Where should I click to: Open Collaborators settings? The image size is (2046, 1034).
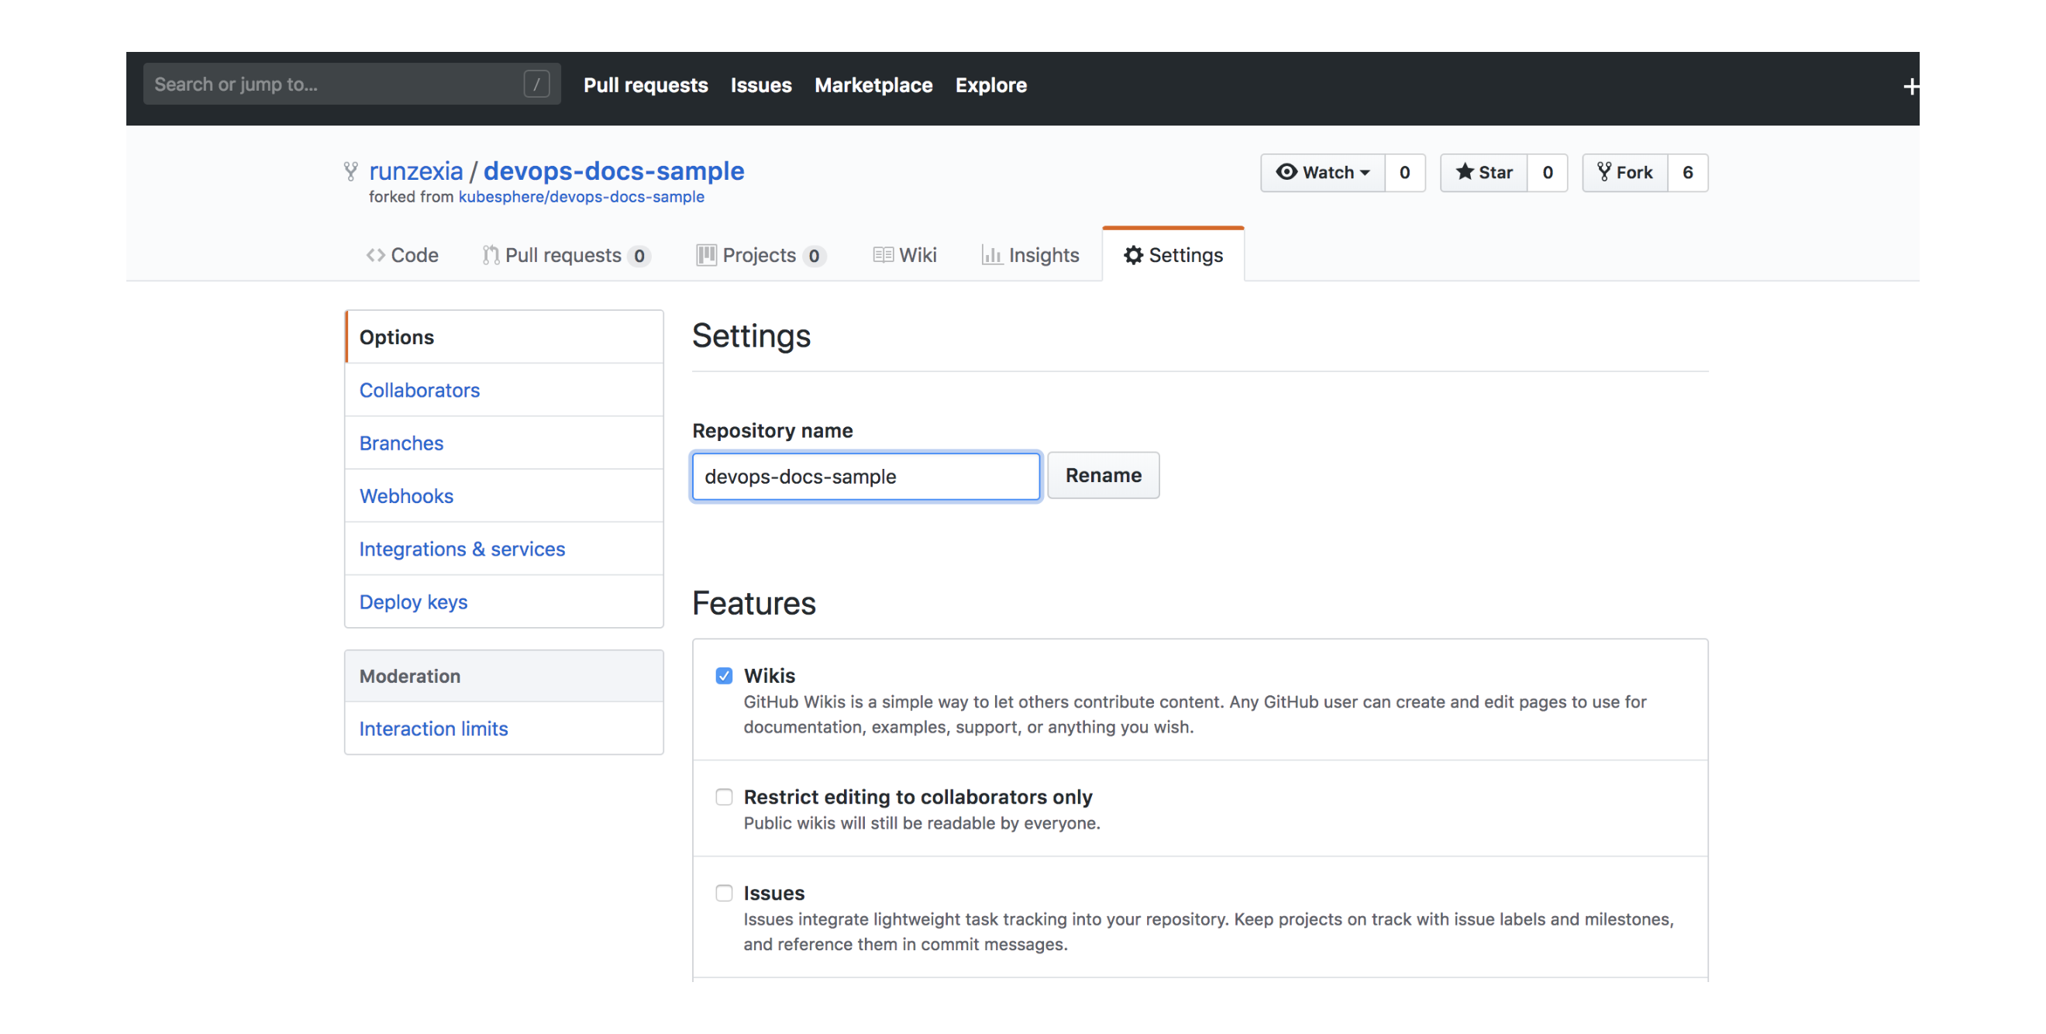click(x=505, y=390)
